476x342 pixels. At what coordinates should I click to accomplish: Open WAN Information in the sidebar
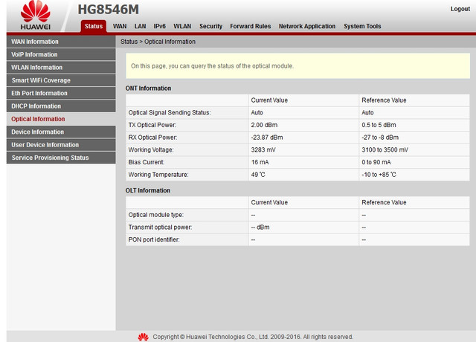pyautogui.click(x=61, y=42)
